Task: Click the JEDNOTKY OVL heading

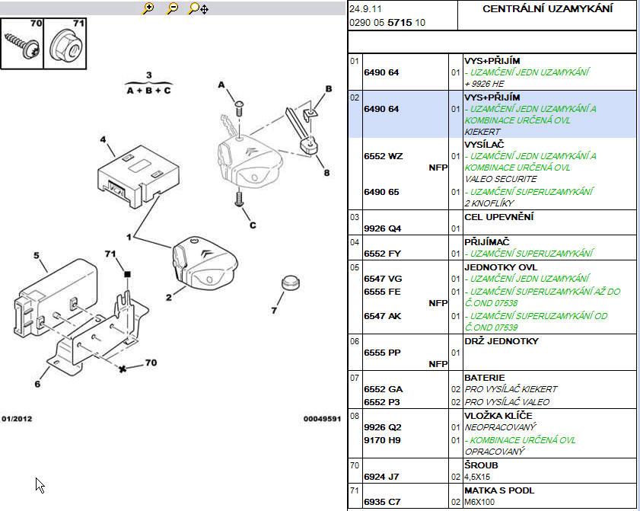Action: click(501, 267)
